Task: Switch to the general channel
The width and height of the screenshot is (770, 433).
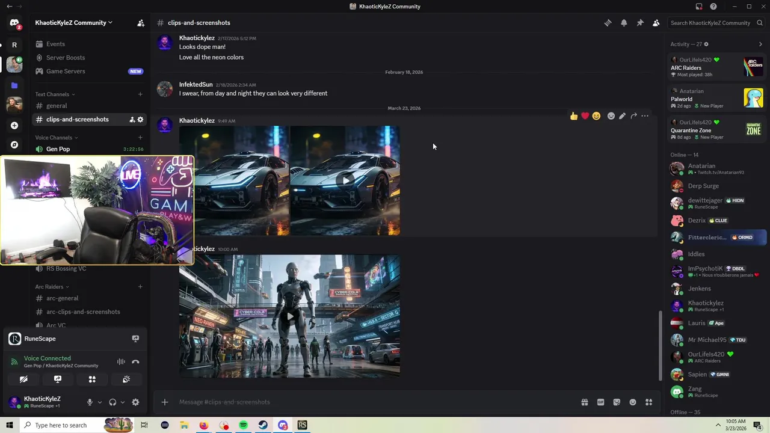Action: point(89,106)
